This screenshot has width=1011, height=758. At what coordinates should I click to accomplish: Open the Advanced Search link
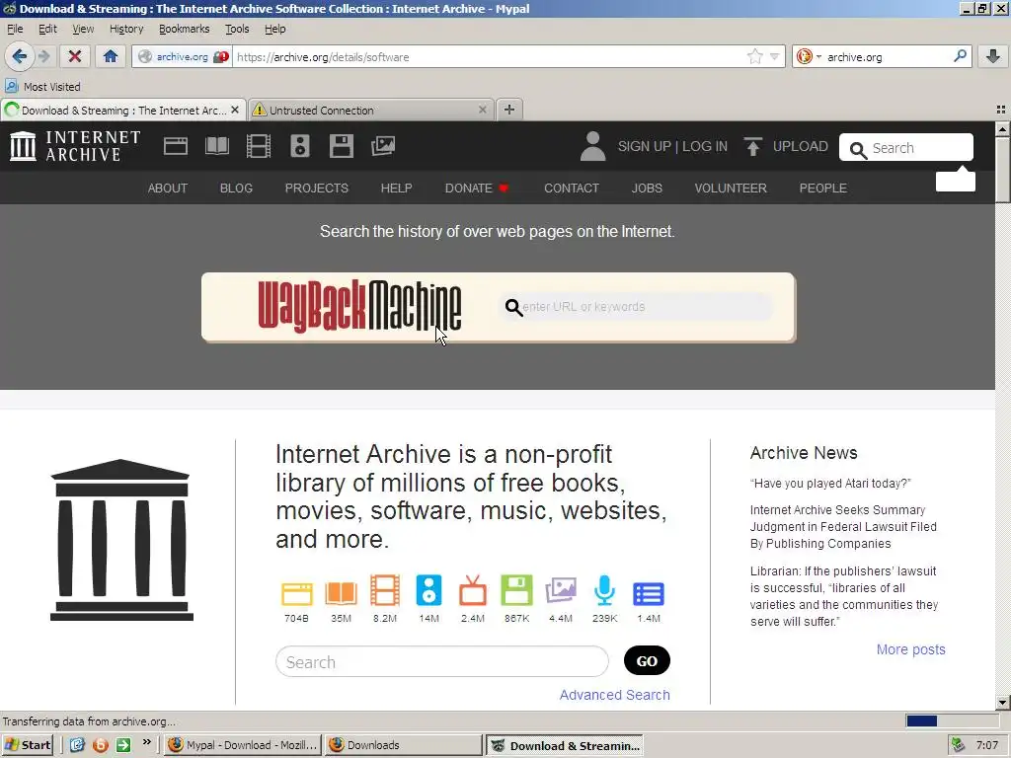click(614, 695)
